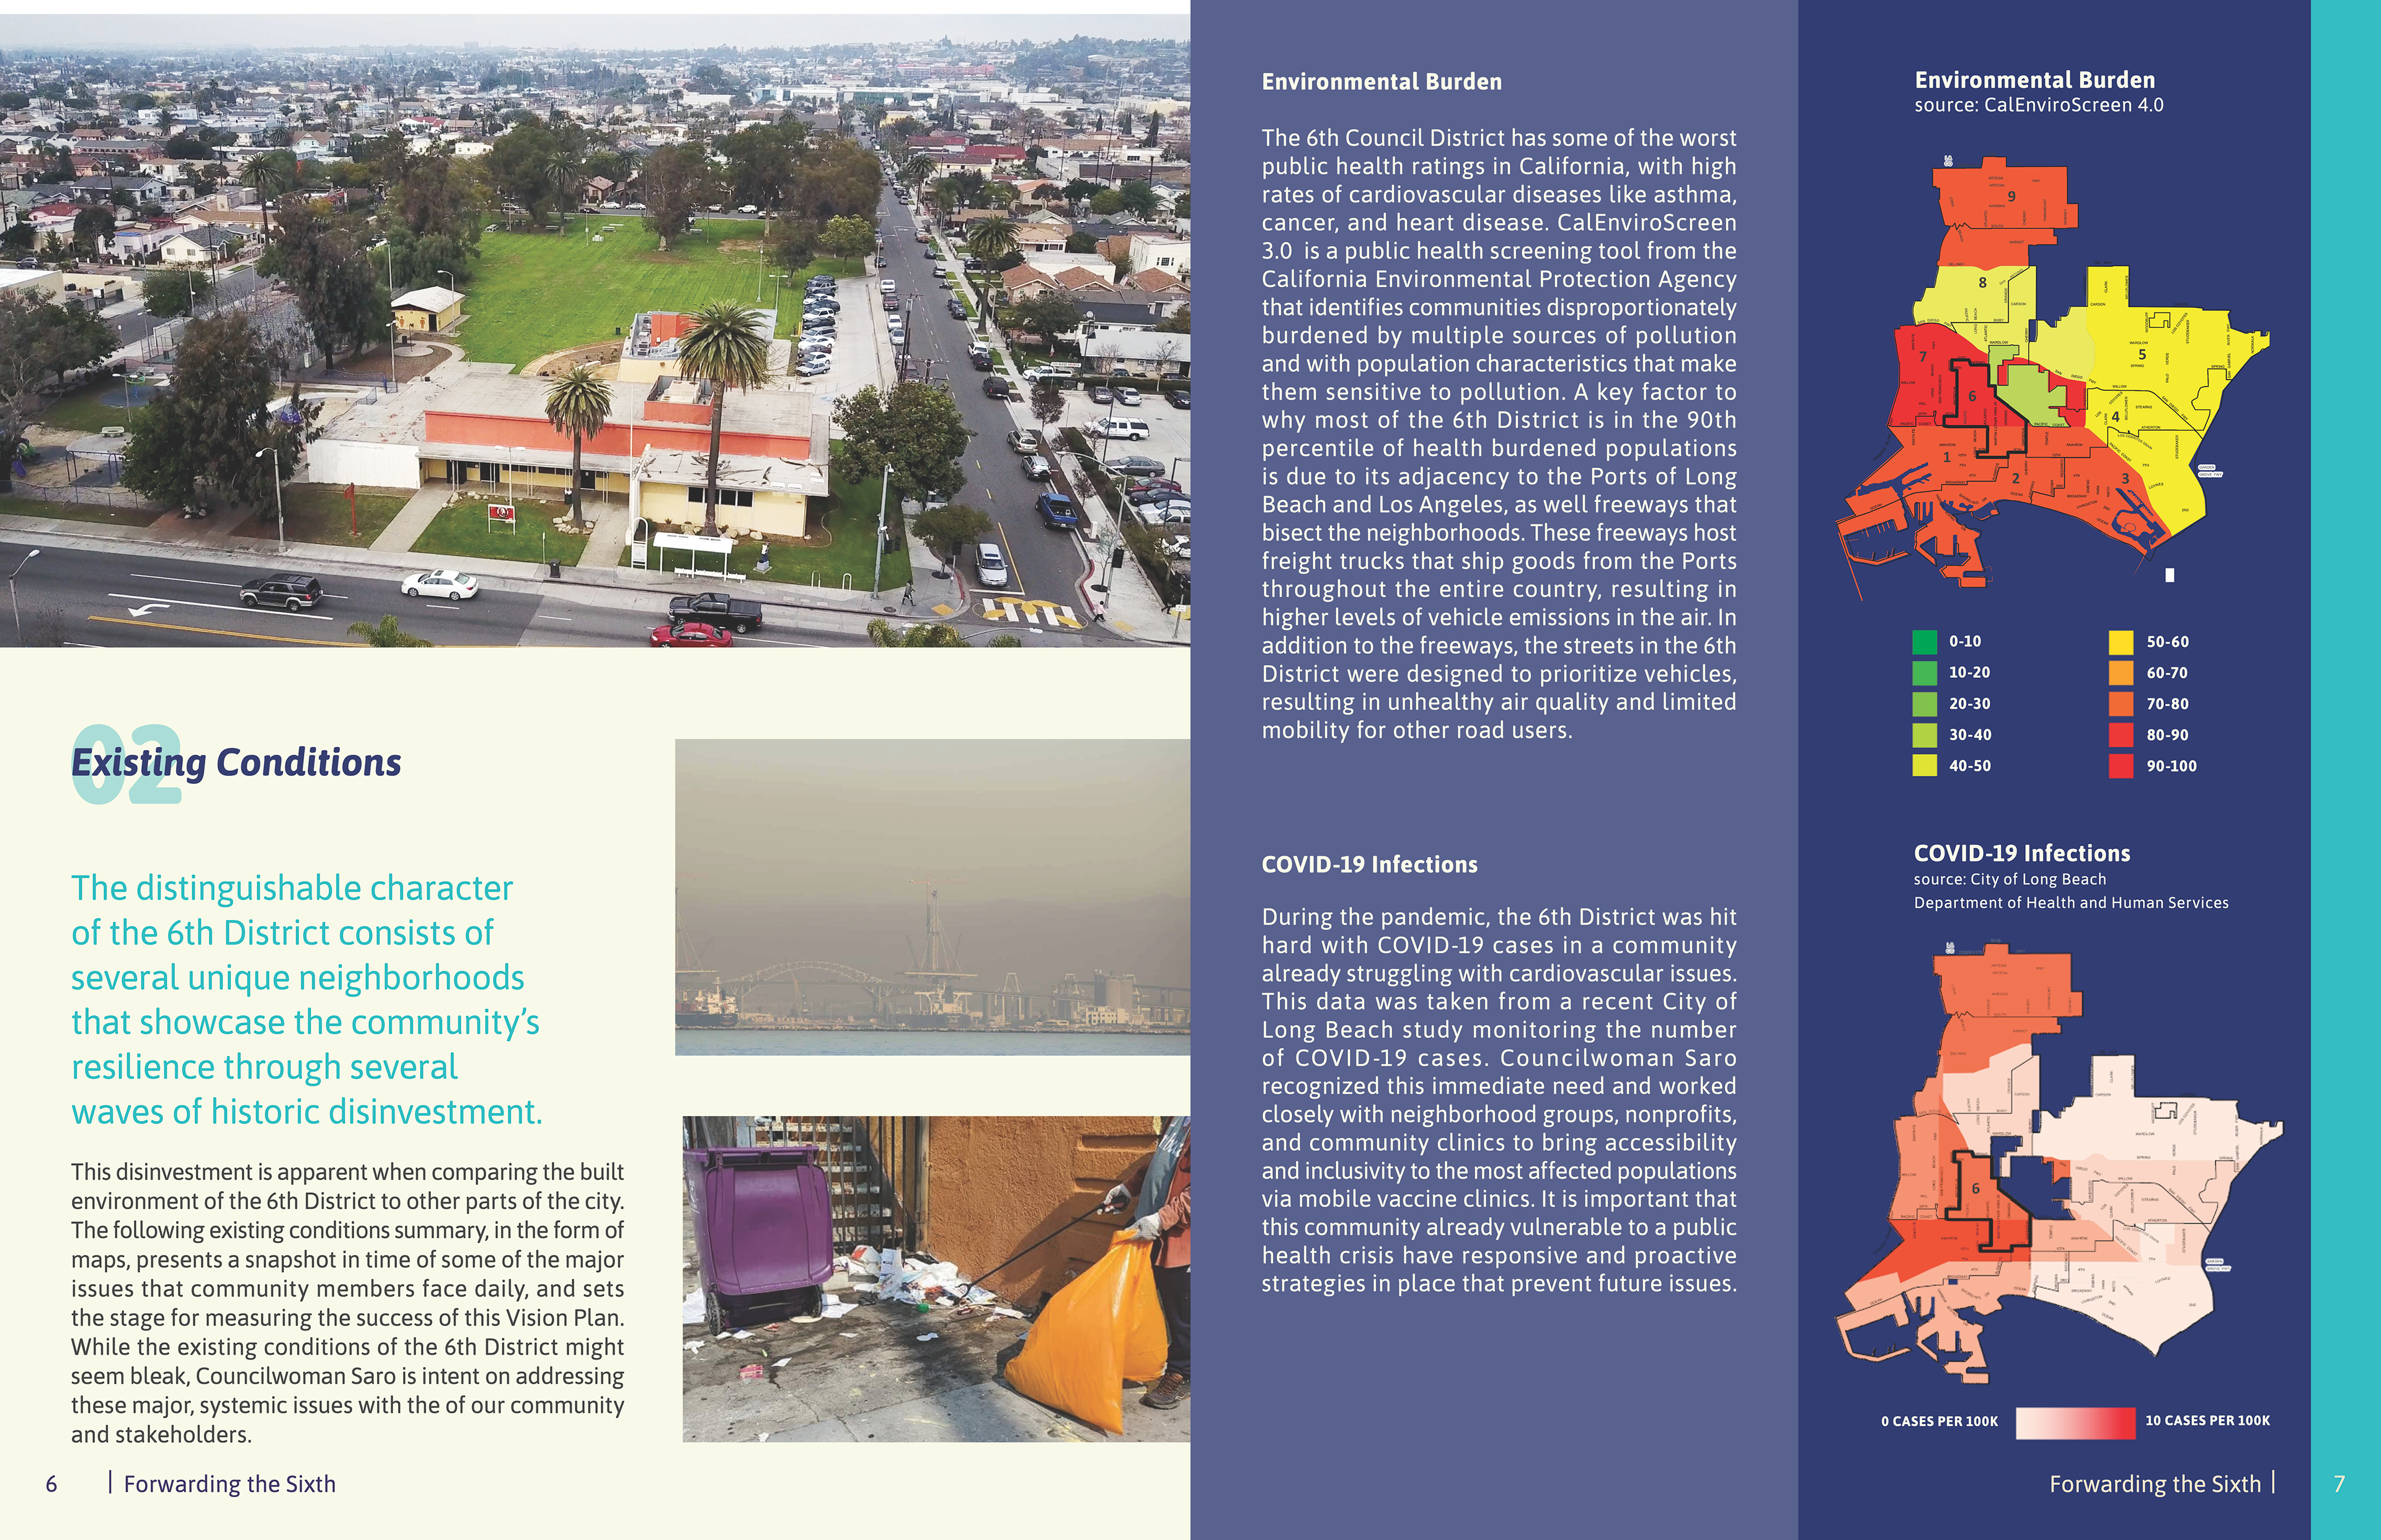Click the "90-100" legend label text
Image resolution: width=2381 pixels, height=1540 pixels.
tap(2171, 766)
